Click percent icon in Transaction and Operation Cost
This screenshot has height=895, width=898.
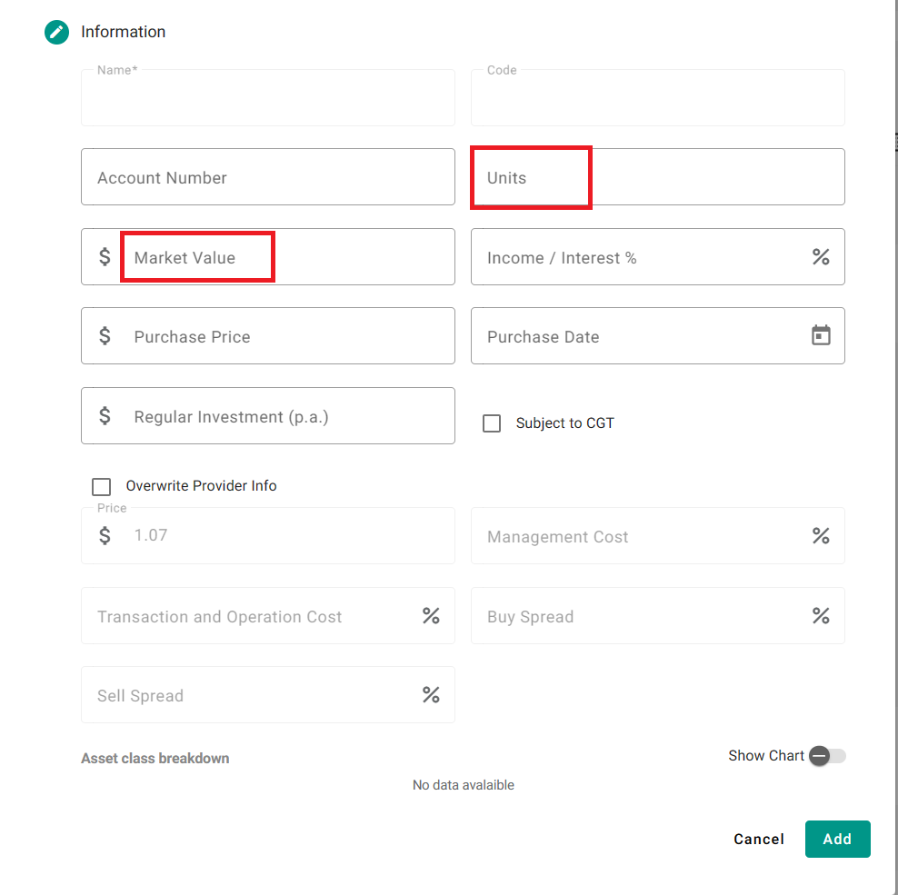[431, 616]
